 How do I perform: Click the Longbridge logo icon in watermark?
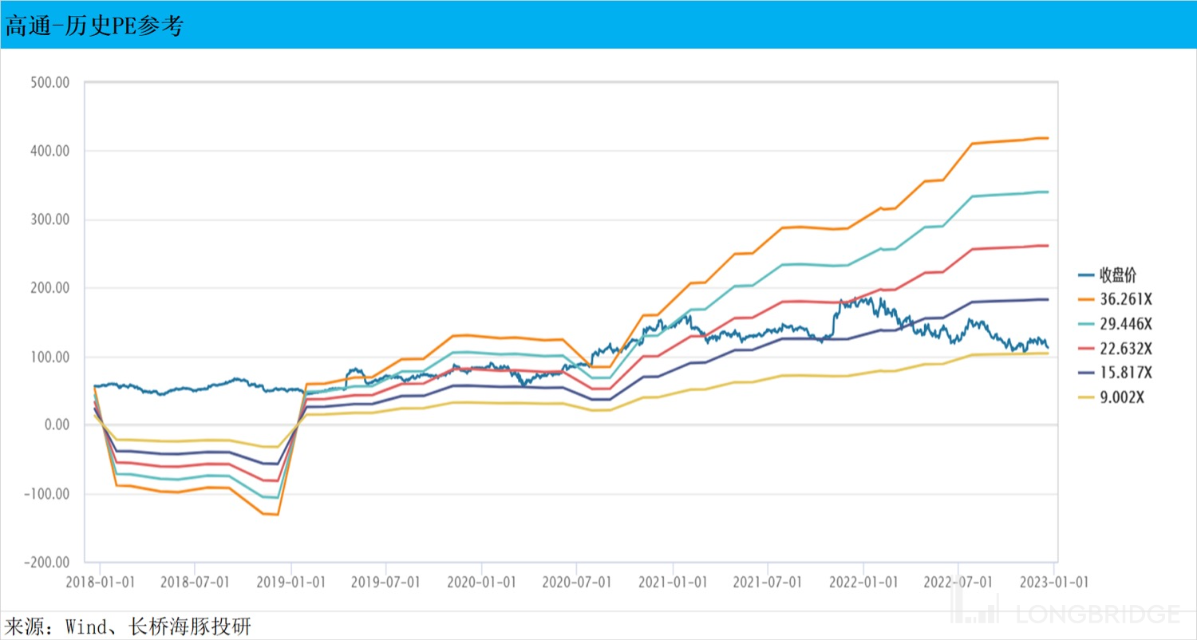point(974,612)
